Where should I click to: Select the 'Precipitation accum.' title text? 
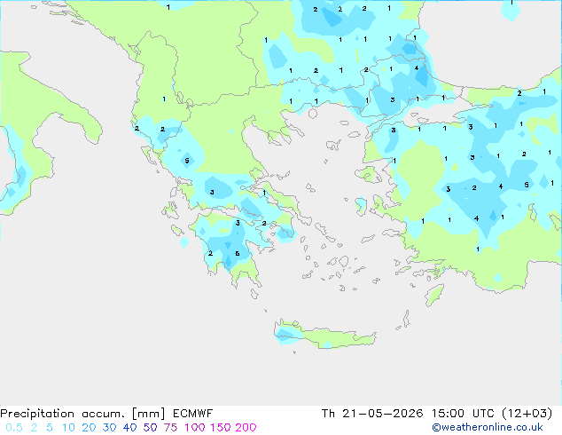click(x=62, y=414)
